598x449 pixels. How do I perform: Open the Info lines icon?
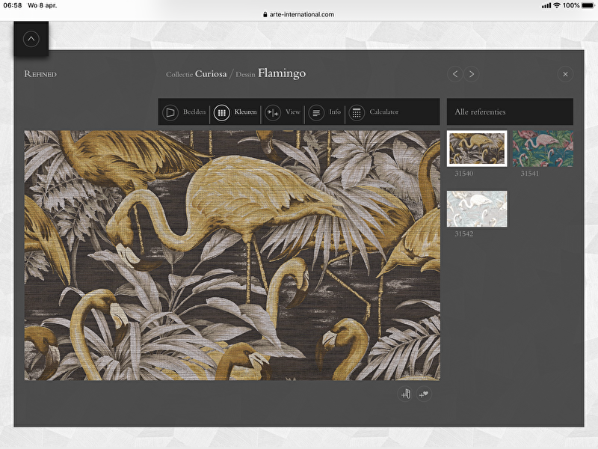[316, 112]
